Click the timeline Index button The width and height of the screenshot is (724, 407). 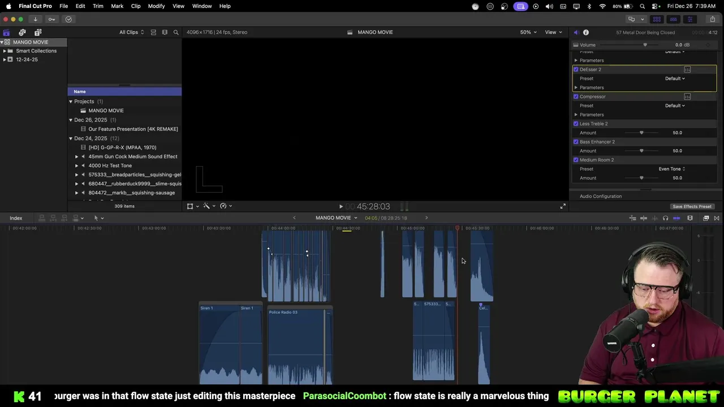coord(16,218)
